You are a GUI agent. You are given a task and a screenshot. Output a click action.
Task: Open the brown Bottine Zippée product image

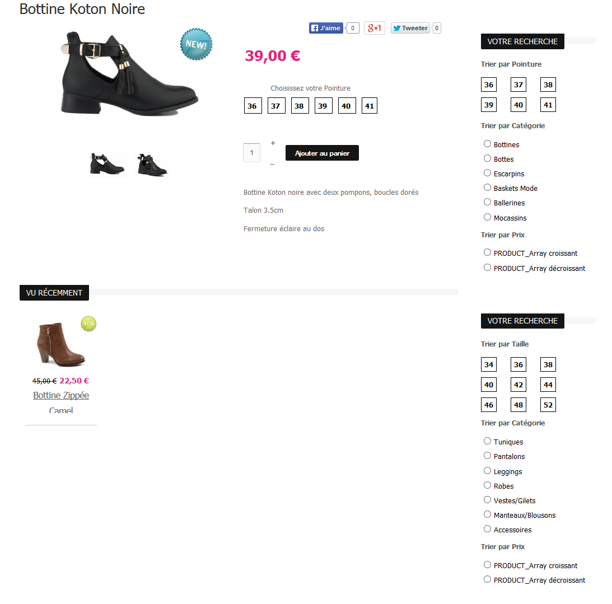click(60, 344)
